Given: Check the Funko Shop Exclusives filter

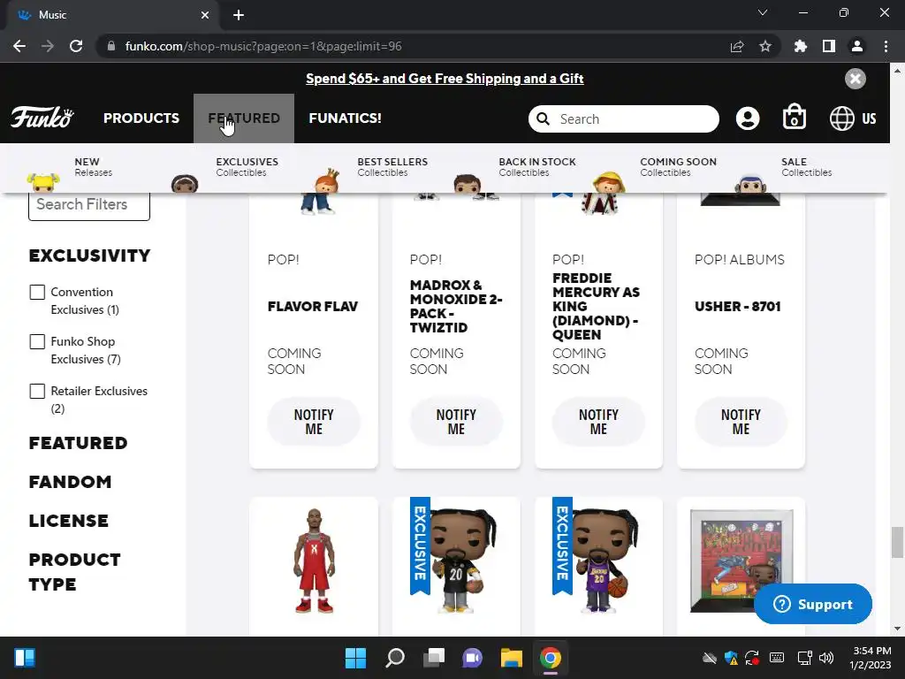Looking at the screenshot, I should [37, 342].
